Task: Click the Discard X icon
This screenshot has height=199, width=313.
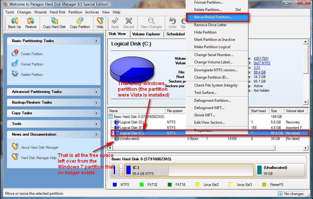Action: tap(129, 21)
